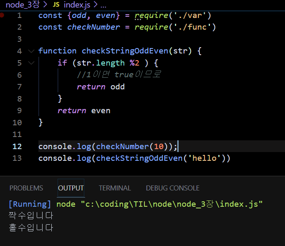This screenshot has width=285, height=246.
Task: Click the 짝수입니다 output line
Action: pos(31,216)
